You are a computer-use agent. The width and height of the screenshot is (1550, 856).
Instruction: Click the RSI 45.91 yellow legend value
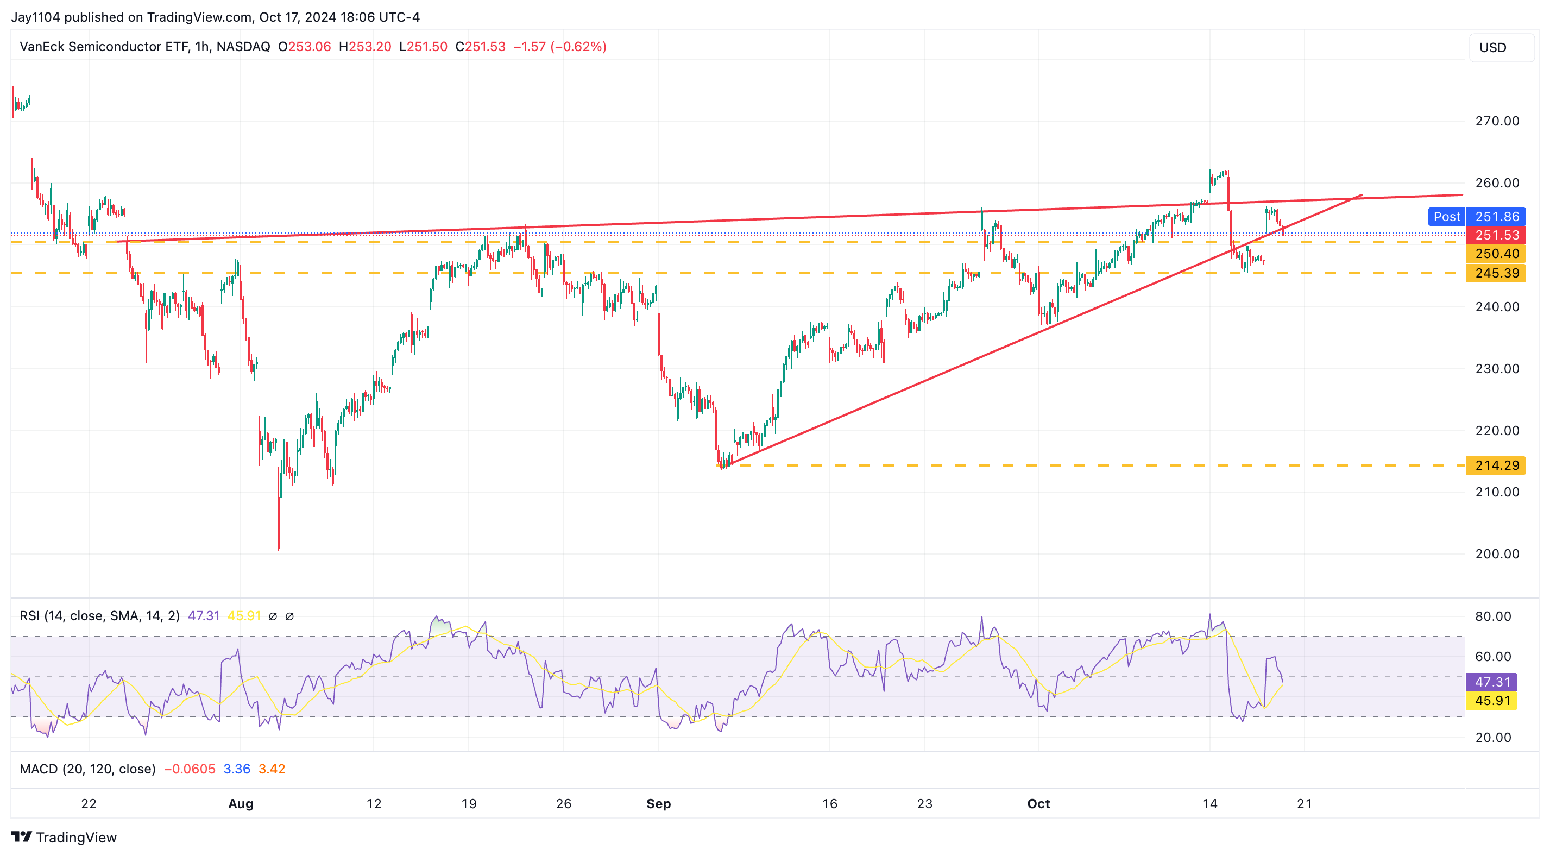click(x=244, y=616)
